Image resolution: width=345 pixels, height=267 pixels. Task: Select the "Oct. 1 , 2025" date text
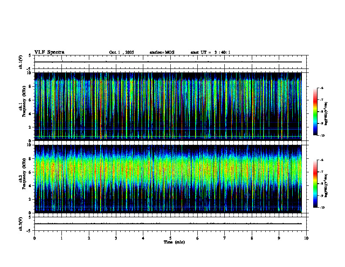point(122,52)
